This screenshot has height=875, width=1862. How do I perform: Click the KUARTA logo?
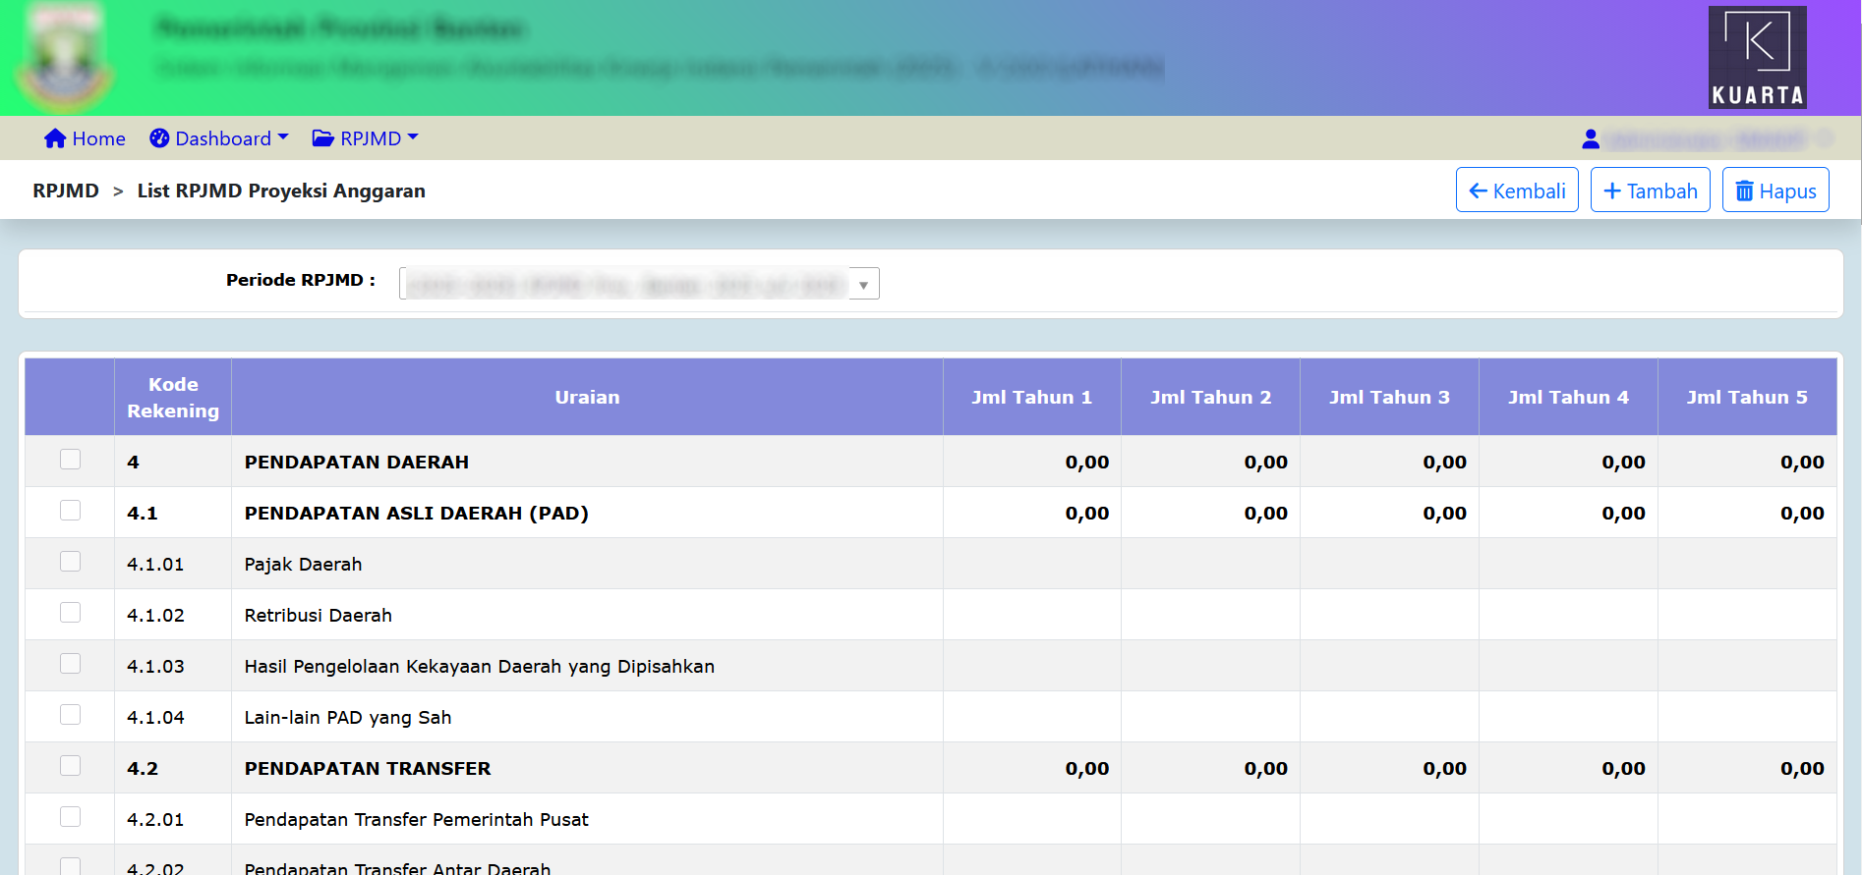pyautogui.click(x=1757, y=57)
